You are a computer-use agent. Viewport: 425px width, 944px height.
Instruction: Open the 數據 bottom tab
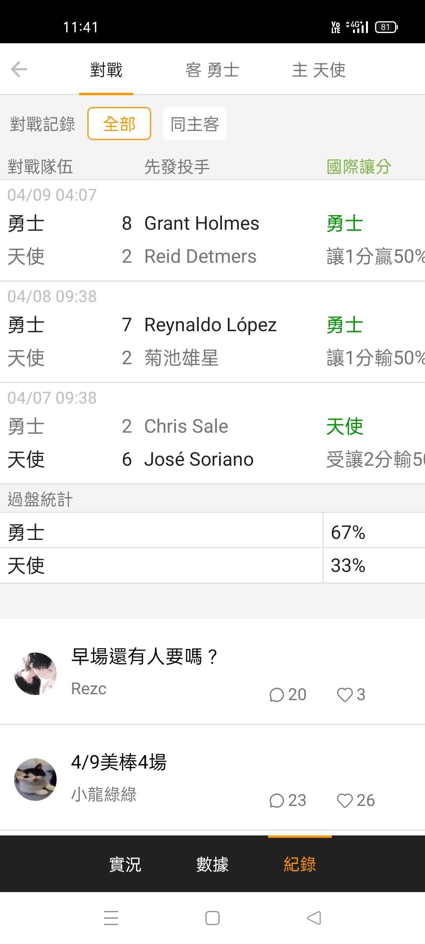pyautogui.click(x=212, y=865)
